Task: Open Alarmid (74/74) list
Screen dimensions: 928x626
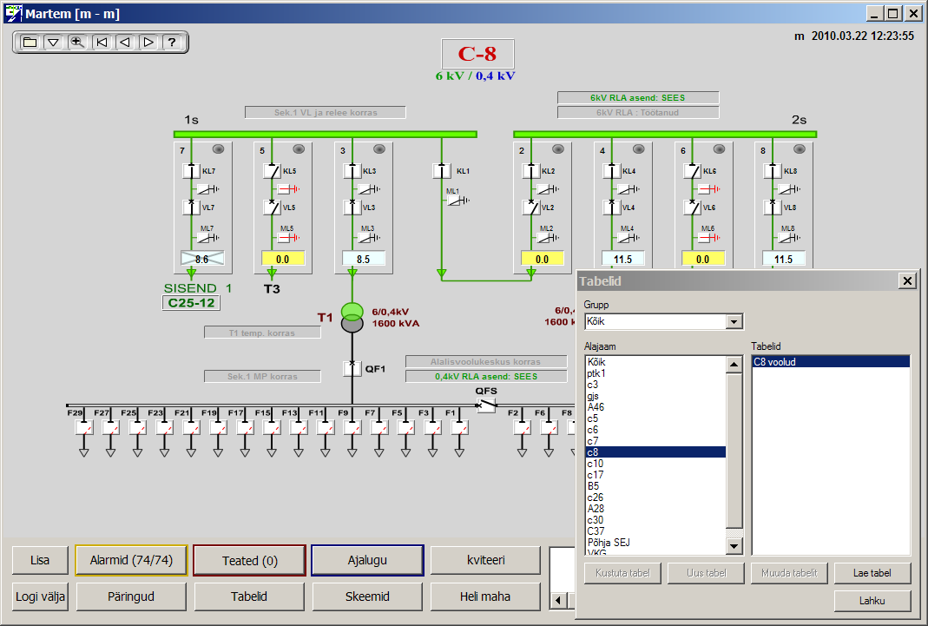Action: click(131, 561)
